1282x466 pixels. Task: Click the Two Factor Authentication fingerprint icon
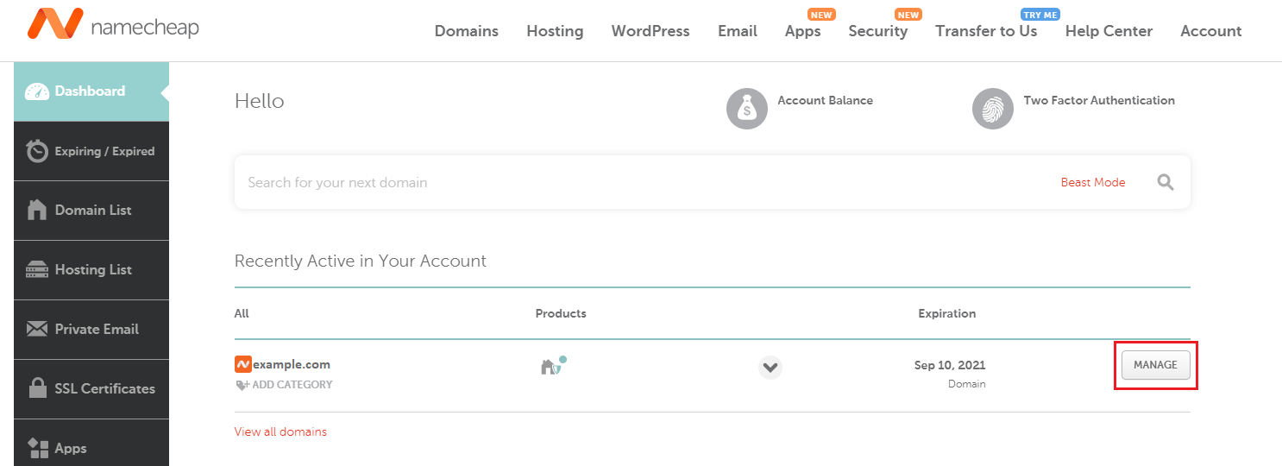coord(992,109)
